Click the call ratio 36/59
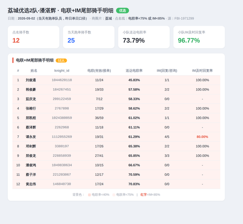 [99, 118]
